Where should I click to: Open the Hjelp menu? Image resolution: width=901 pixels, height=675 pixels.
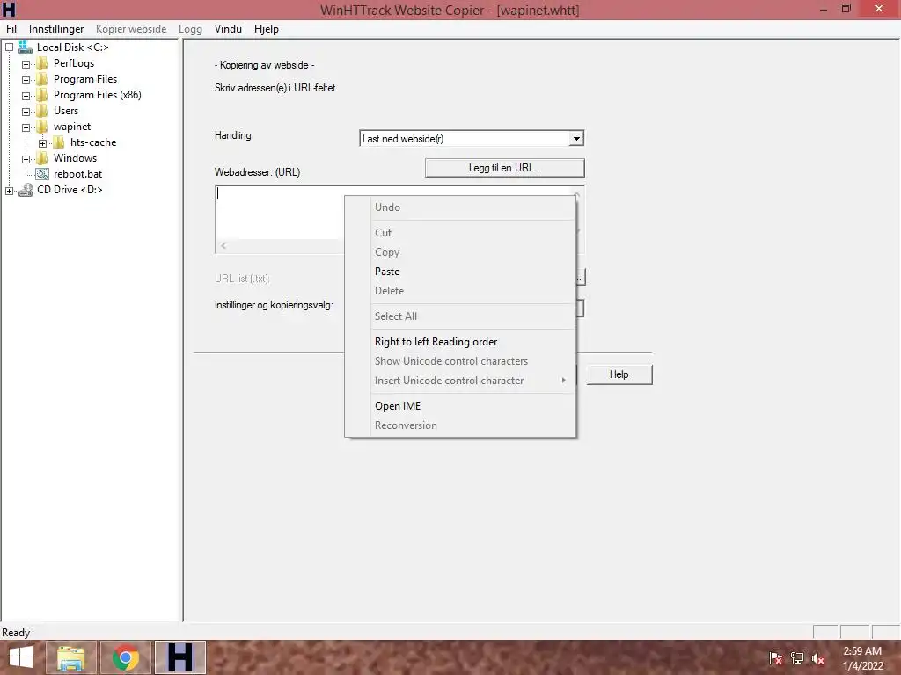click(x=266, y=29)
